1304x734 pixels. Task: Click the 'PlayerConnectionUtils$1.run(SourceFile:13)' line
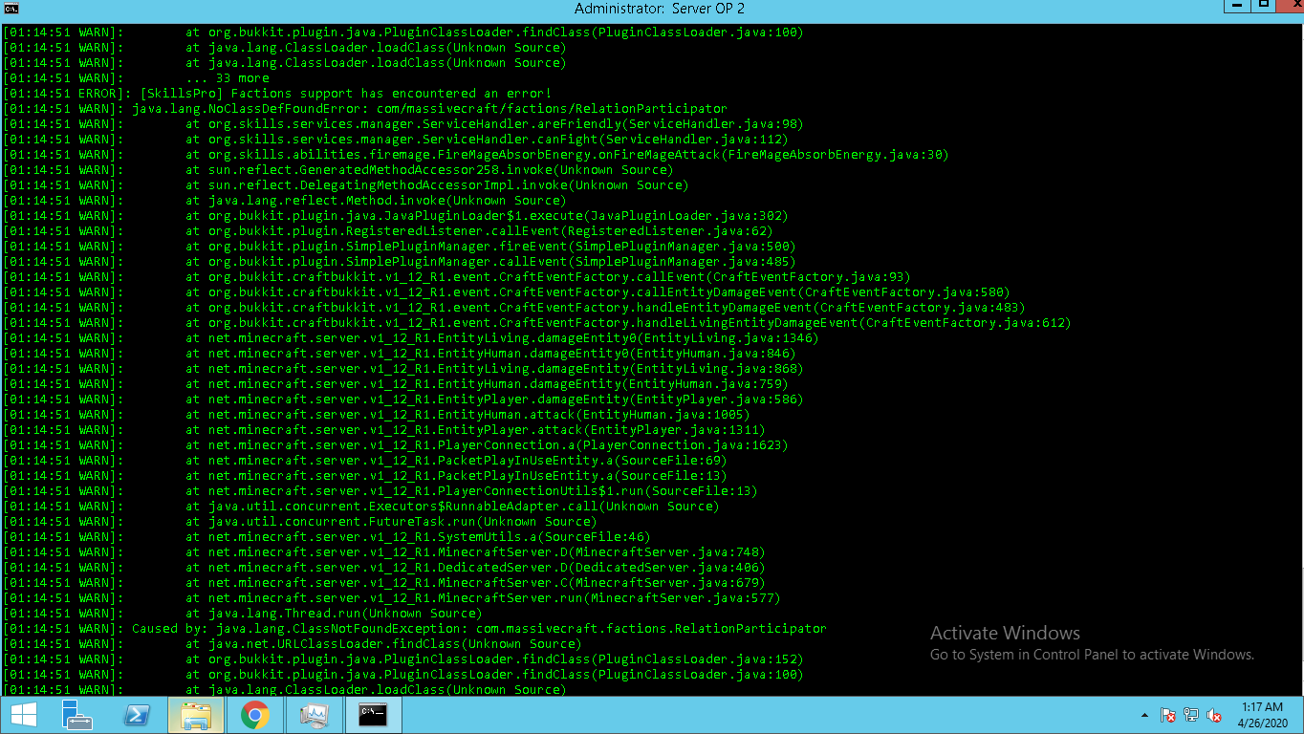pos(380,491)
